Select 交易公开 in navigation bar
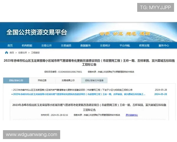 (46, 46)
